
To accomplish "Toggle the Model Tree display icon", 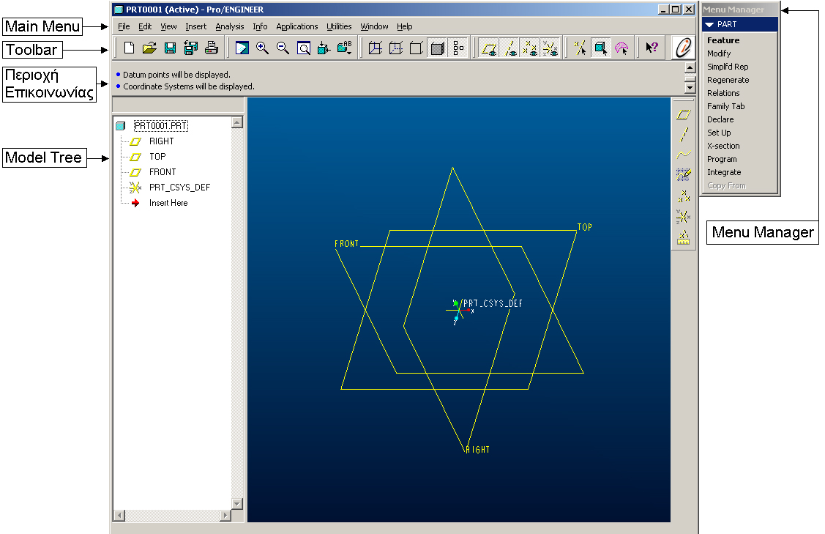I will tap(458, 48).
